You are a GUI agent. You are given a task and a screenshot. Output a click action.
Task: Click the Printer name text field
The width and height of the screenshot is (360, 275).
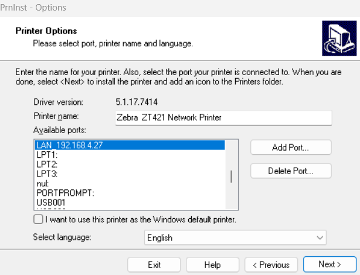(223, 117)
